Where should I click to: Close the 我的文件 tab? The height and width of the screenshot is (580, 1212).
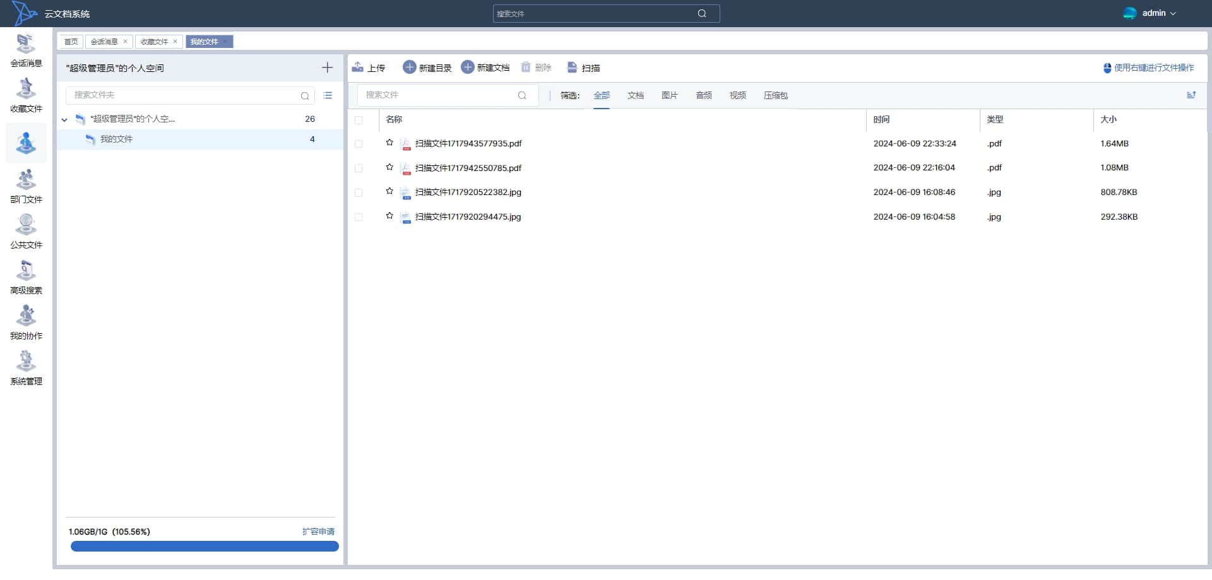[225, 42]
